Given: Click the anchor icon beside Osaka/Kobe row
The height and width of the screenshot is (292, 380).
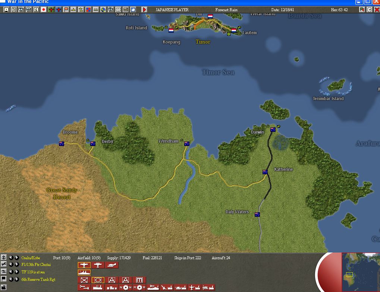Looking at the screenshot, I should tap(4, 258).
